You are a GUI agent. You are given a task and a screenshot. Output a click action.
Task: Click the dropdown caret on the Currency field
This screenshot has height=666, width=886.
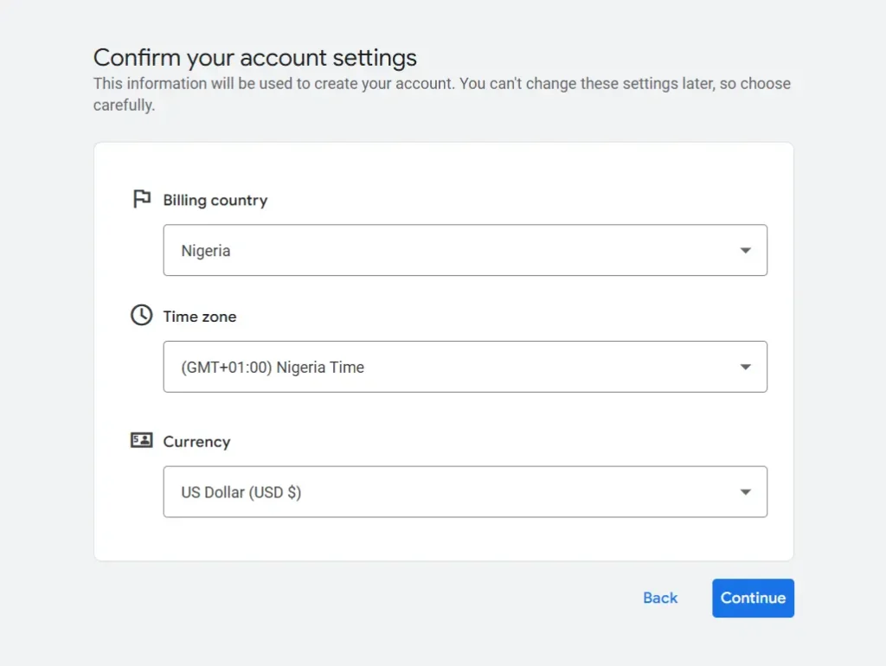745,491
